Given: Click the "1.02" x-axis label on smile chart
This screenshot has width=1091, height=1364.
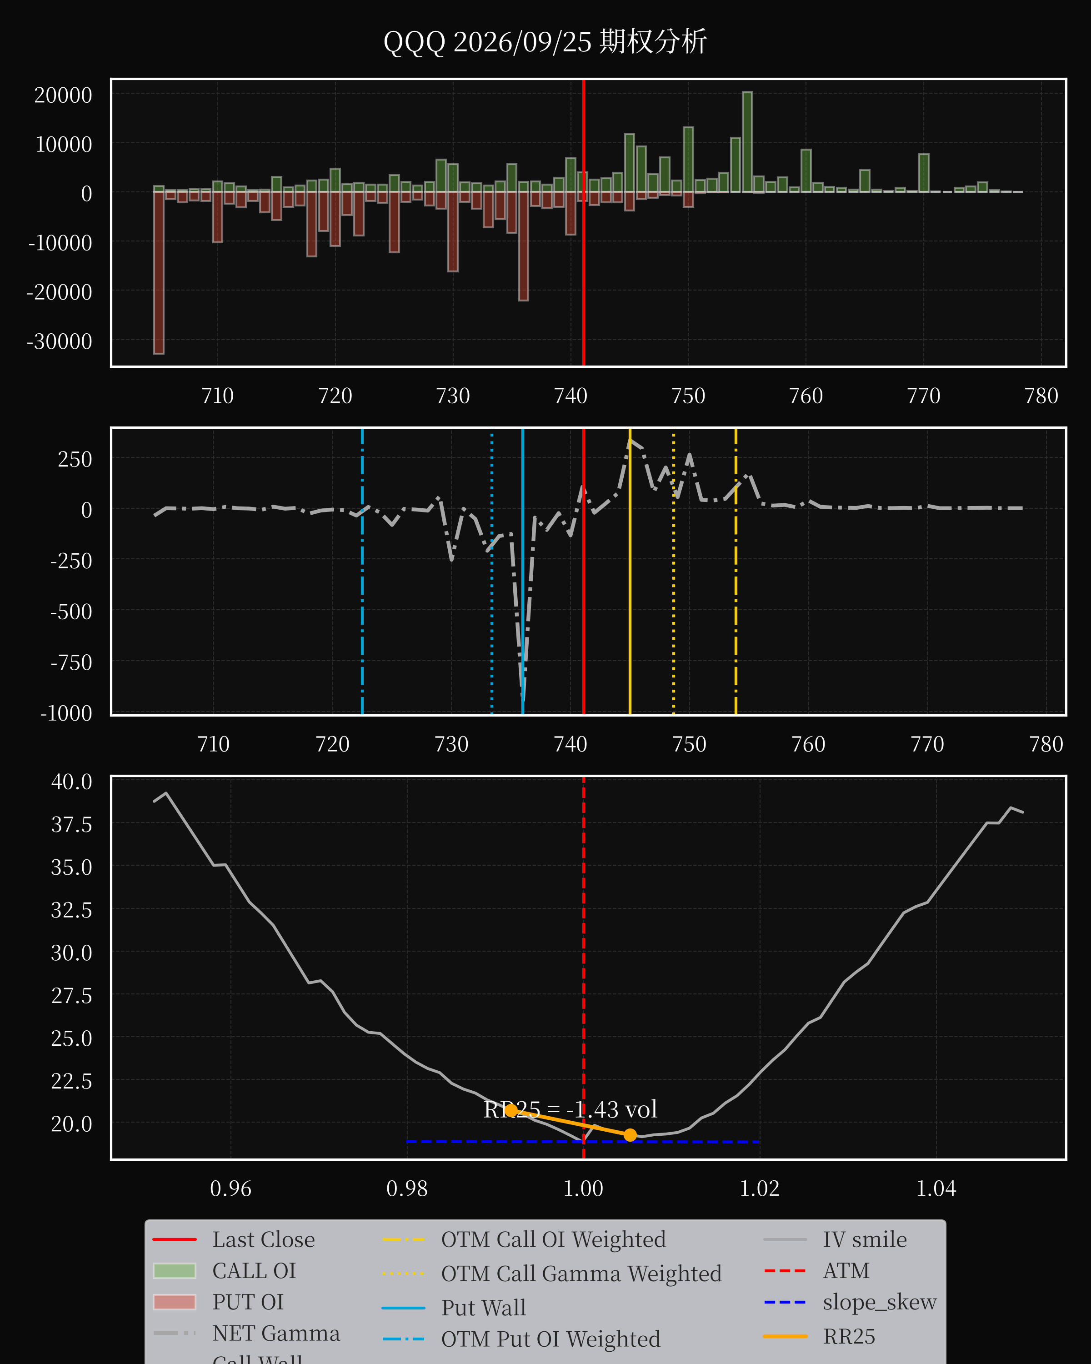Looking at the screenshot, I should click(760, 1189).
